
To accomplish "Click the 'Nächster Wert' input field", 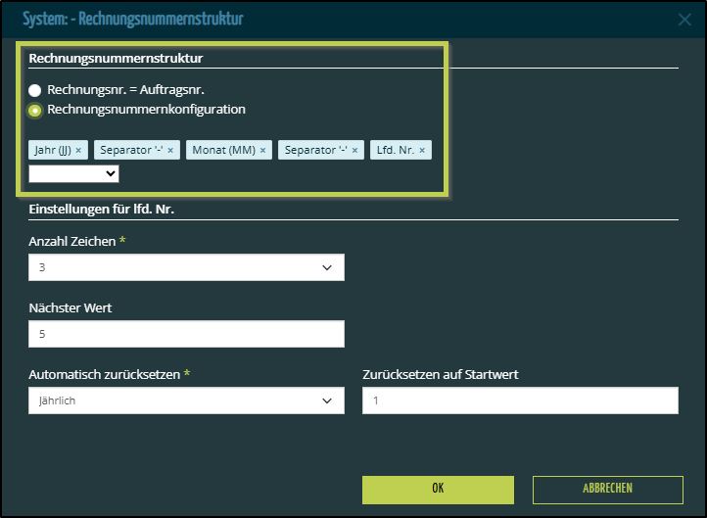I will click(186, 334).
